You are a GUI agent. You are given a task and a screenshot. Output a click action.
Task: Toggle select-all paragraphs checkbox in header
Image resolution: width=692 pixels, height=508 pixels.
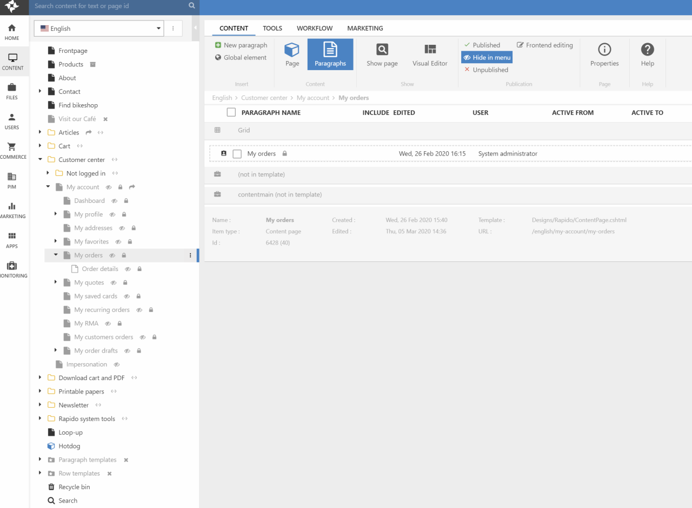click(x=231, y=112)
